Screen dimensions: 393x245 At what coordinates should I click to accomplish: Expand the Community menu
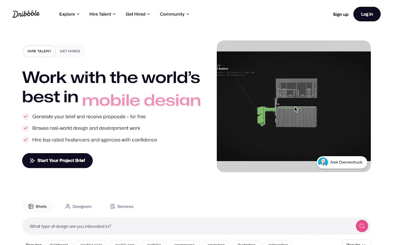click(x=174, y=14)
